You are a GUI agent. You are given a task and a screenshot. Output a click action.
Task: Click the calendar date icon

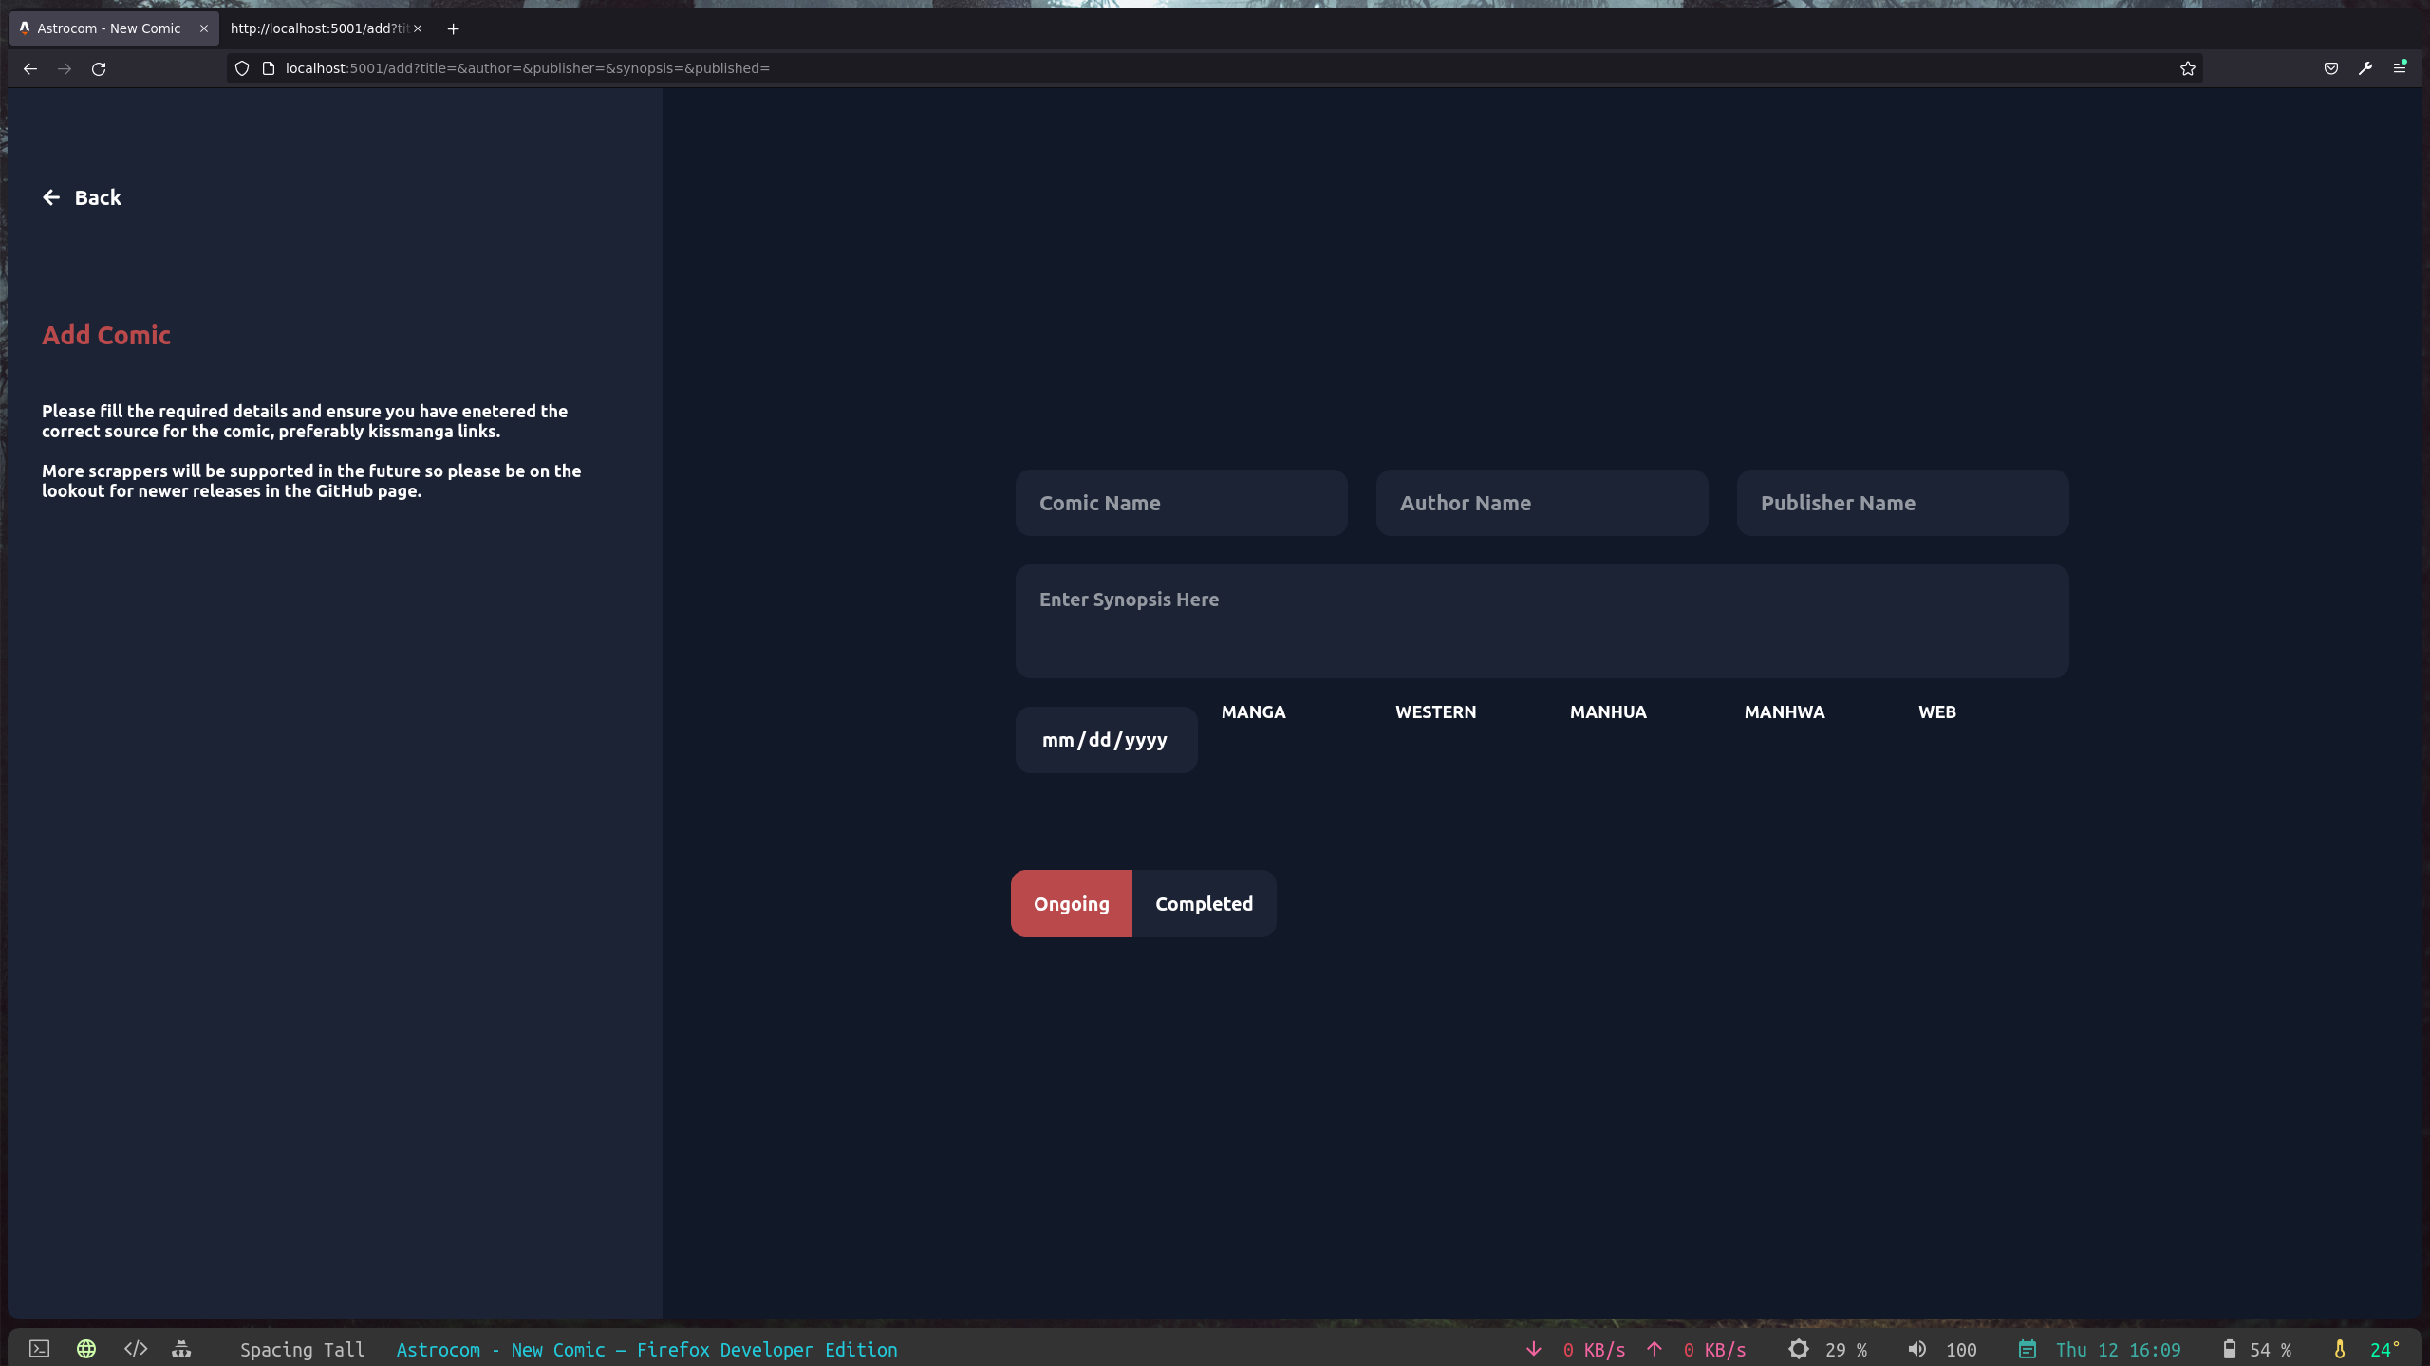coord(2028,1349)
